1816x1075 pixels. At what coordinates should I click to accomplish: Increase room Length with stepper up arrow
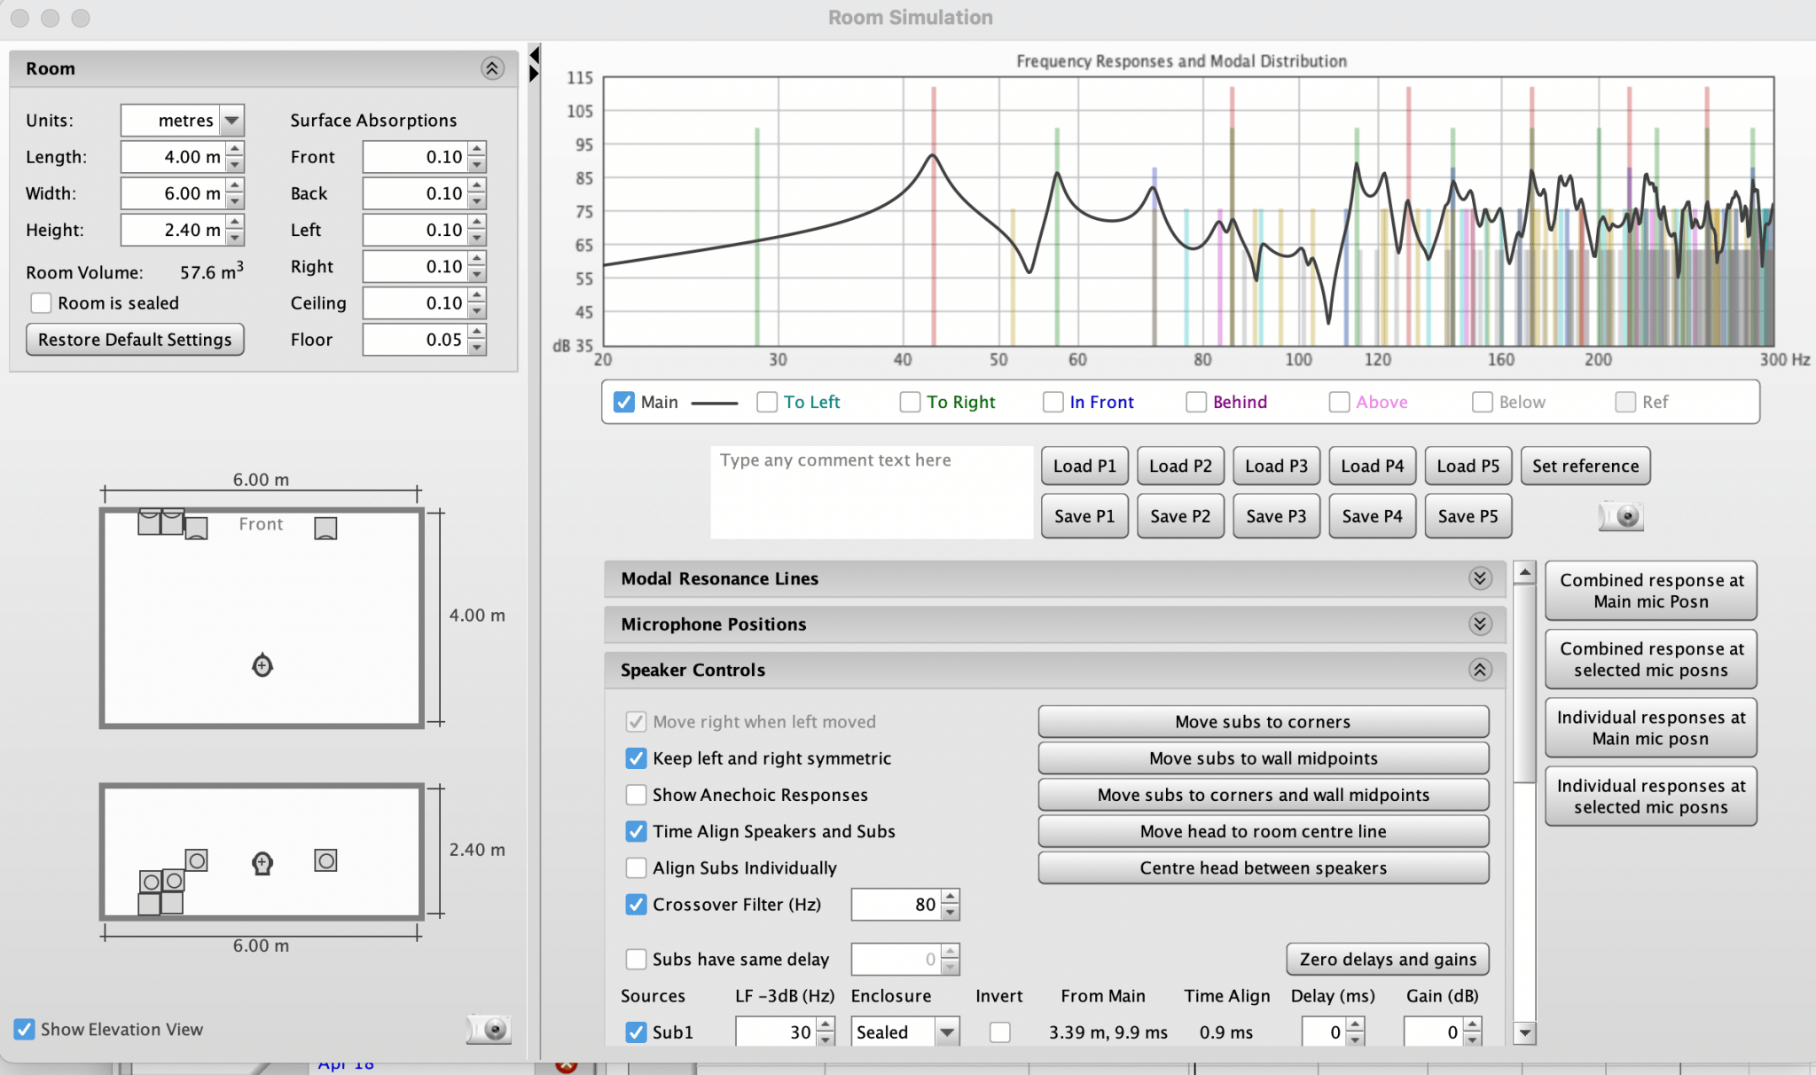point(235,149)
